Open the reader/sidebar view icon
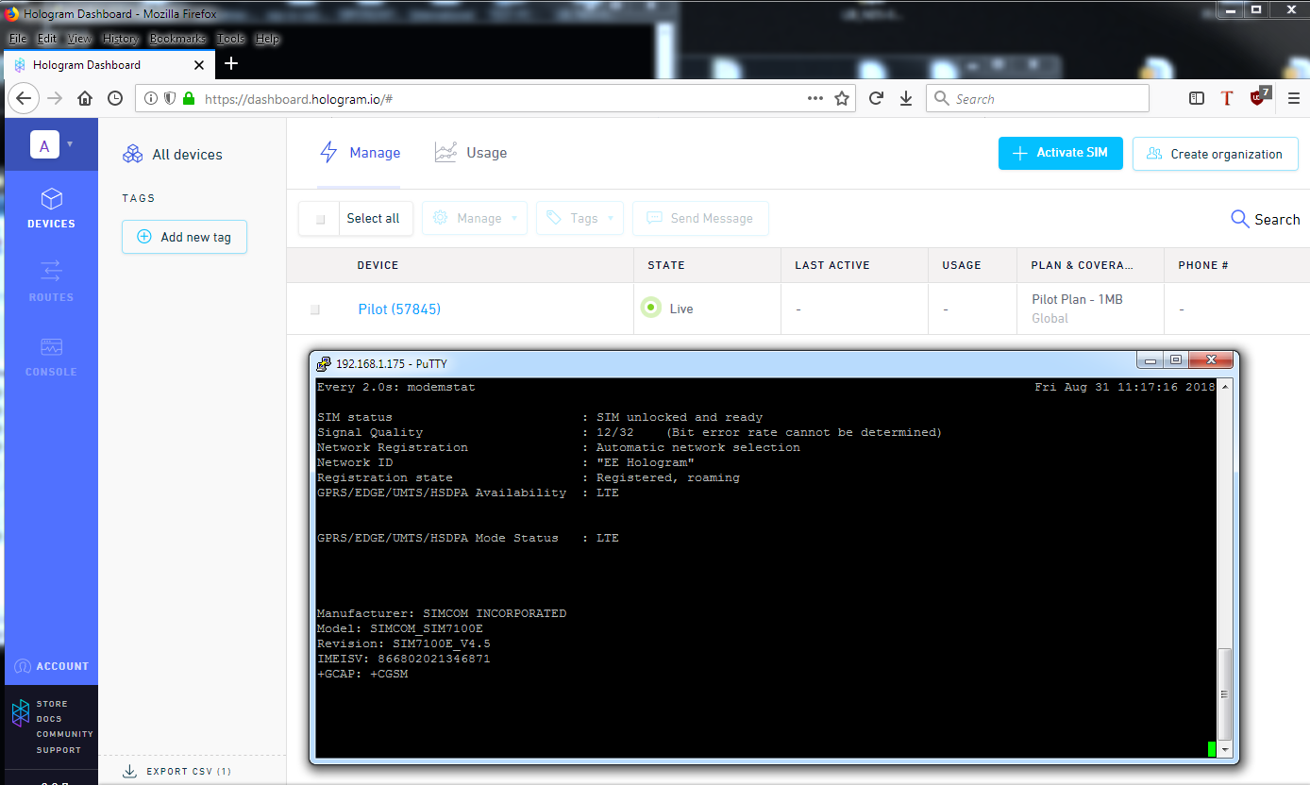 tap(1196, 98)
